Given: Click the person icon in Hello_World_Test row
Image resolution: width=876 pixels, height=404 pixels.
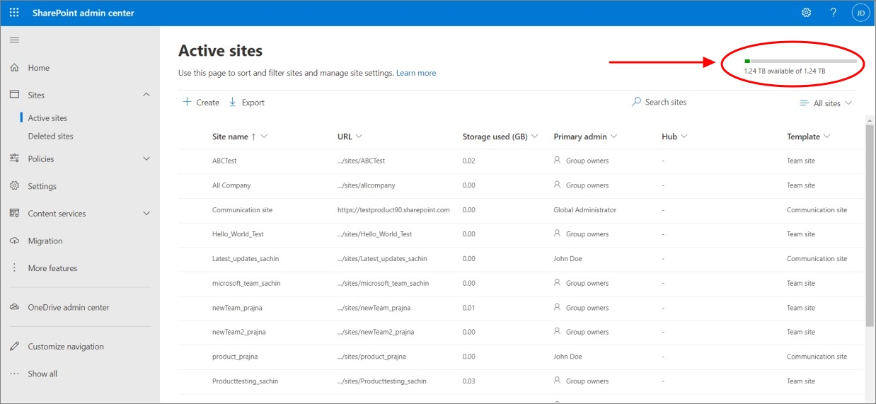Looking at the screenshot, I should point(558,233).
